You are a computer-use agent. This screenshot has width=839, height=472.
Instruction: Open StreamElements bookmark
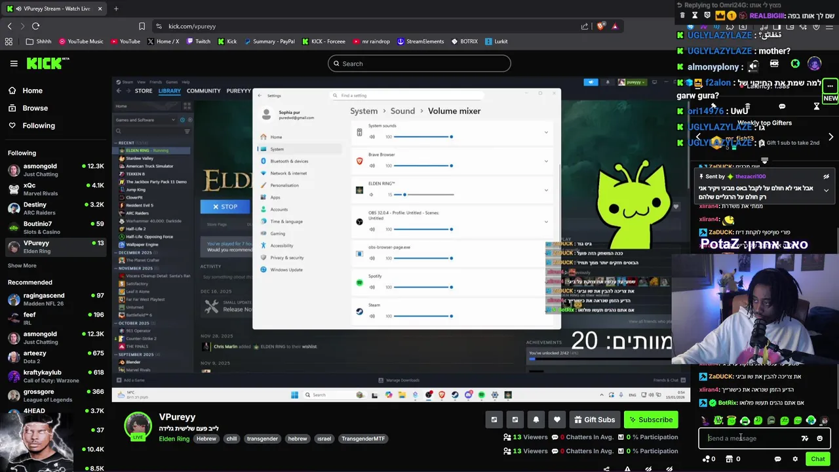(x=420, y=41)
